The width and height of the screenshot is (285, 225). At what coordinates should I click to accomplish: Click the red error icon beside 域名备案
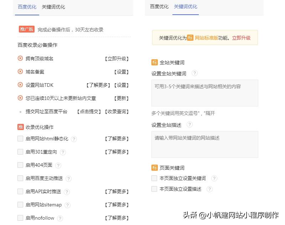coord(20,72)
